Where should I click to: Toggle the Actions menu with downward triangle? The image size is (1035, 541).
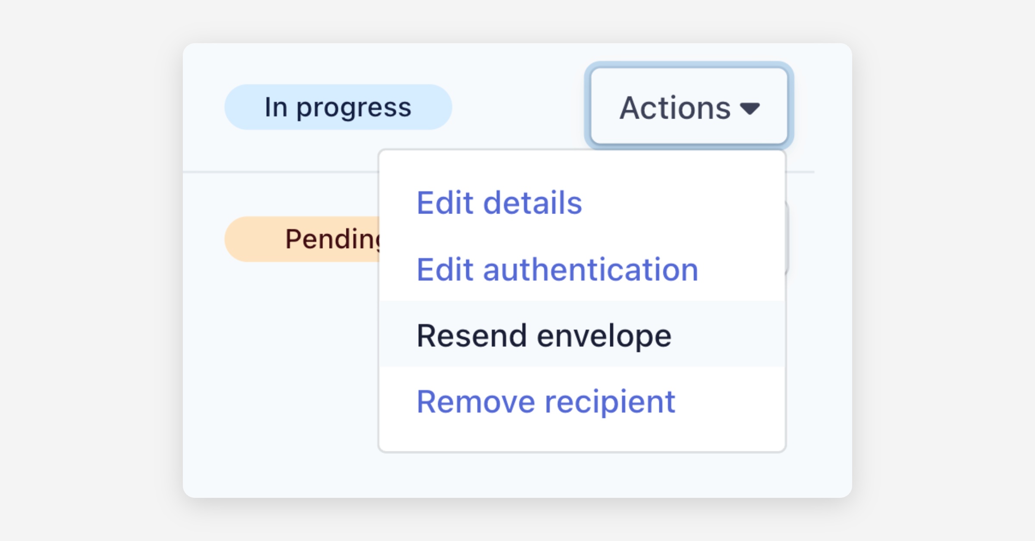[x=750, y=108]
